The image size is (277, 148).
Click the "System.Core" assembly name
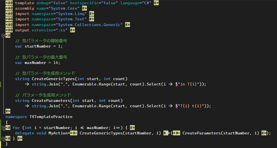(x=64, y=8)
